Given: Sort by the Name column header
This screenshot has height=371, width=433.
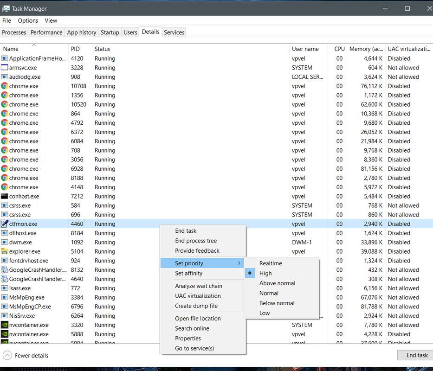Looking at the screenshot, I should (34, 49).
